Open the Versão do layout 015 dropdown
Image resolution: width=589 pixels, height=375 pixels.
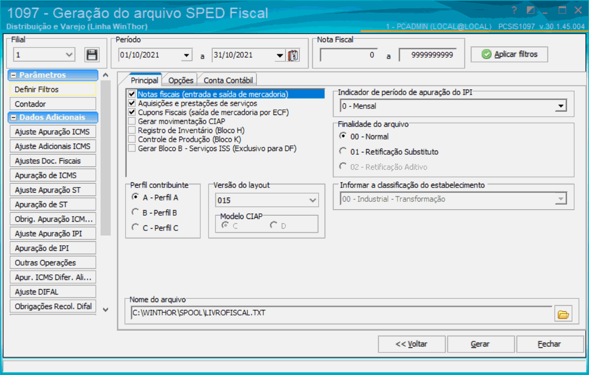(x=313, y=200)
